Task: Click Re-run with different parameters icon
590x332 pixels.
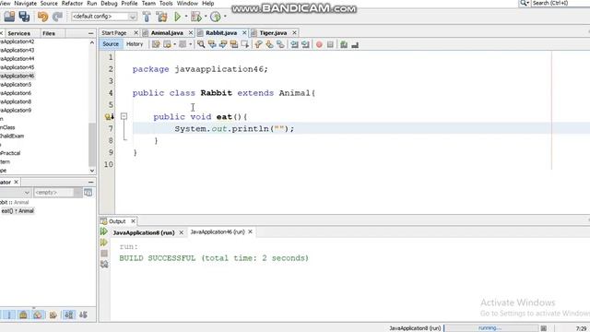Action: pos(104,243)
